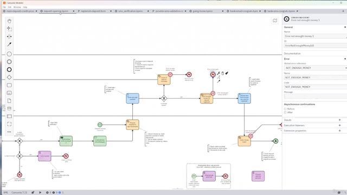Create a start event from the palette
The image size is (347, 195).
tap(9, 54)
